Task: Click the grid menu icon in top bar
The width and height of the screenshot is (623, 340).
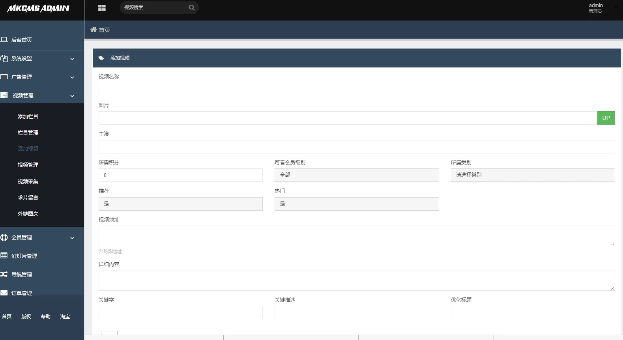Action: point(102,8)
